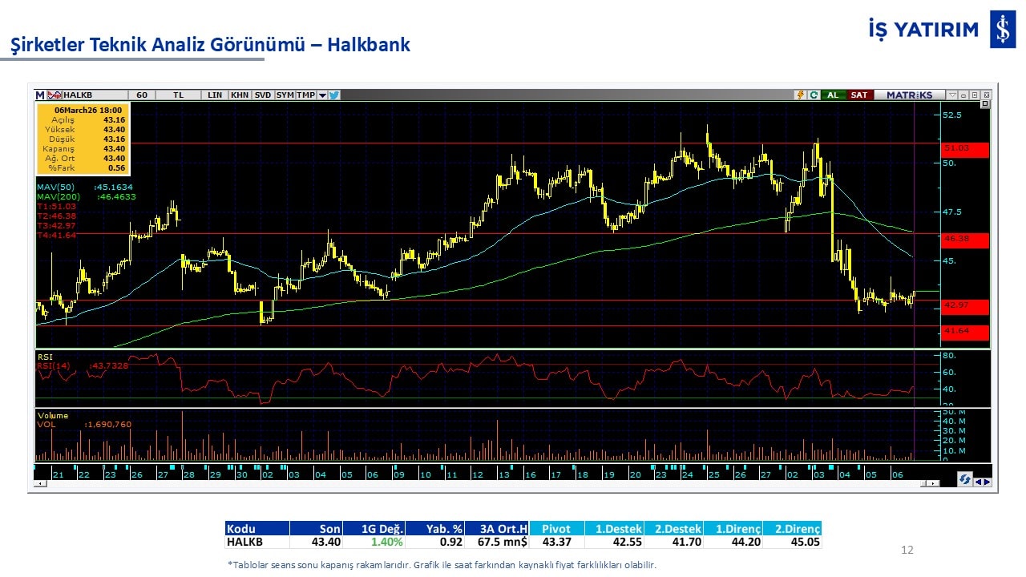The width and height of the screenshot is (1026, 577).
Task: Open the 60 period selector
Action: click(x=141, y=95)
